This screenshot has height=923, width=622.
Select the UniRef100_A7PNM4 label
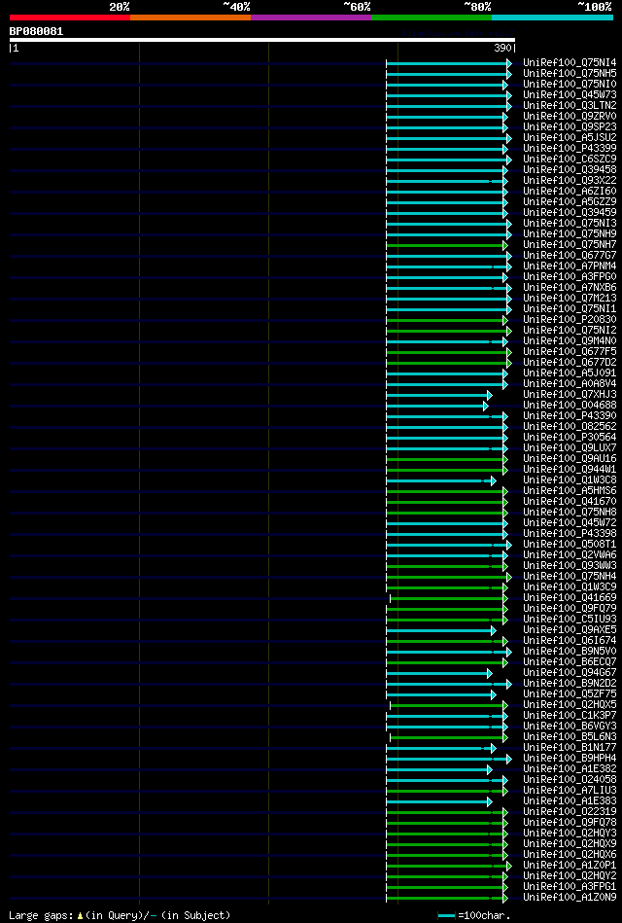click(570, 266)
